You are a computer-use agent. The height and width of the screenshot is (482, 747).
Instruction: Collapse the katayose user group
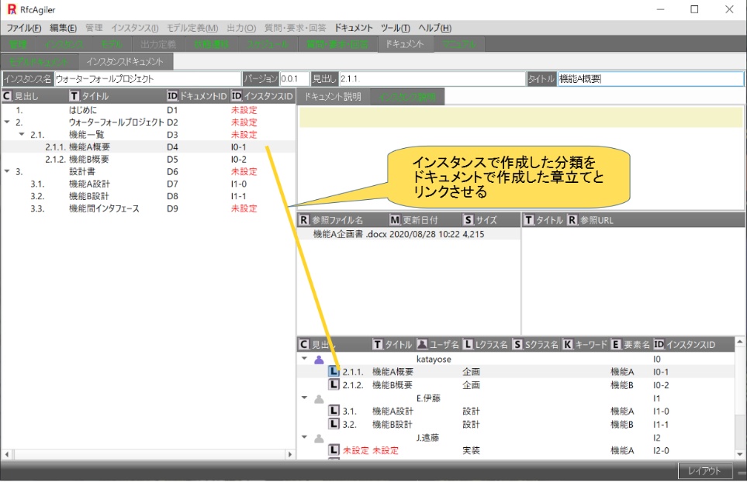click(x=305, y=360)
